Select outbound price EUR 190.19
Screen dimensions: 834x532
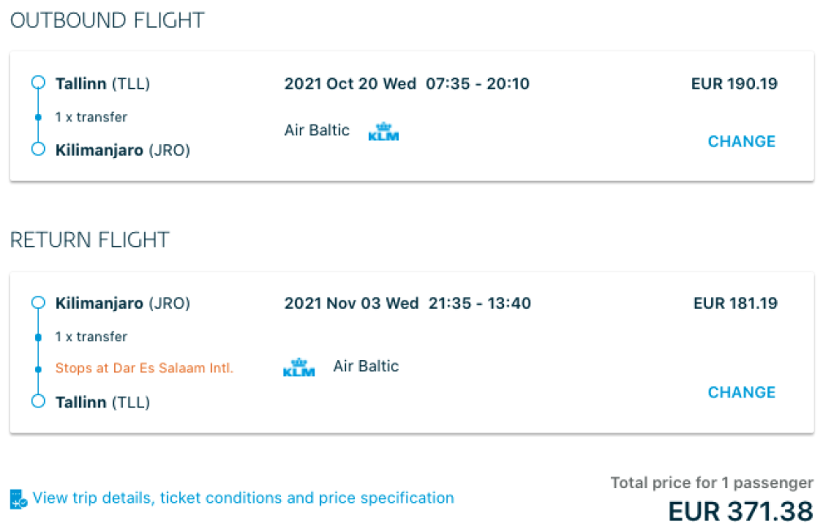734,83
